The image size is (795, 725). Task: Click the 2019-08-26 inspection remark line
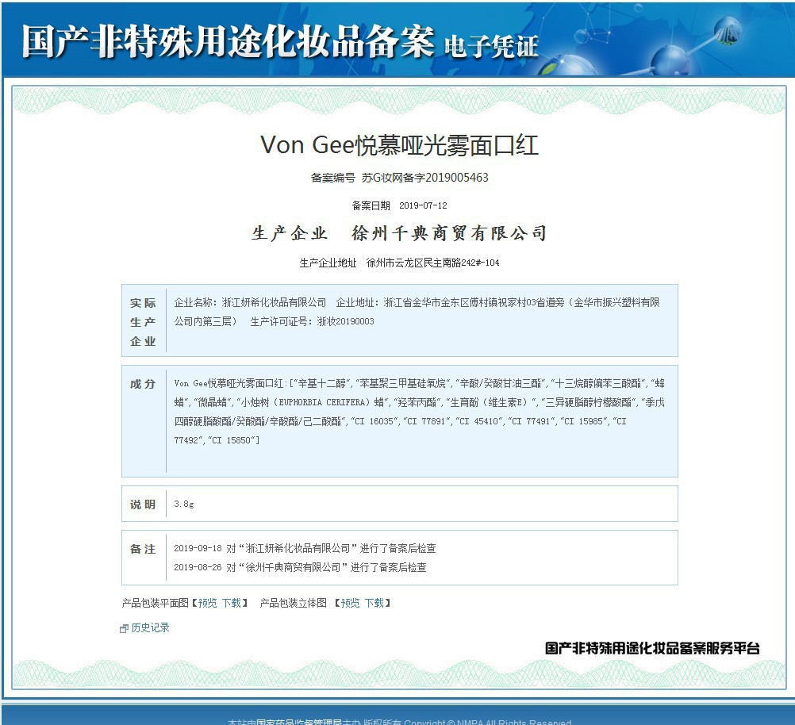coord(300,567)
